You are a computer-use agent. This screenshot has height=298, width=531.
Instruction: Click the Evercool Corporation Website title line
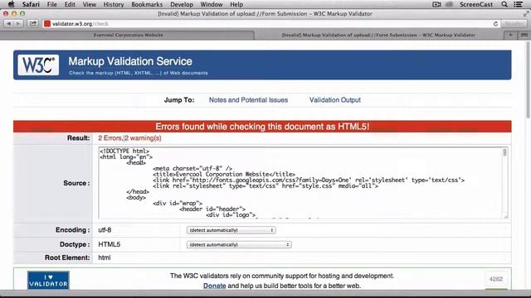(x=224, y=175)
